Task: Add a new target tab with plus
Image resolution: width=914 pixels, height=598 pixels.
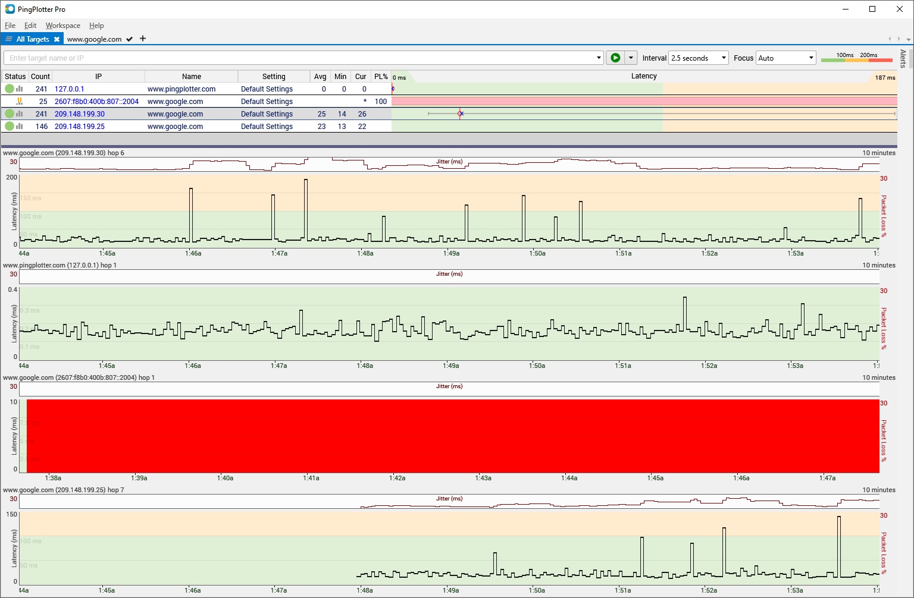Action: [x=143, y=39]
